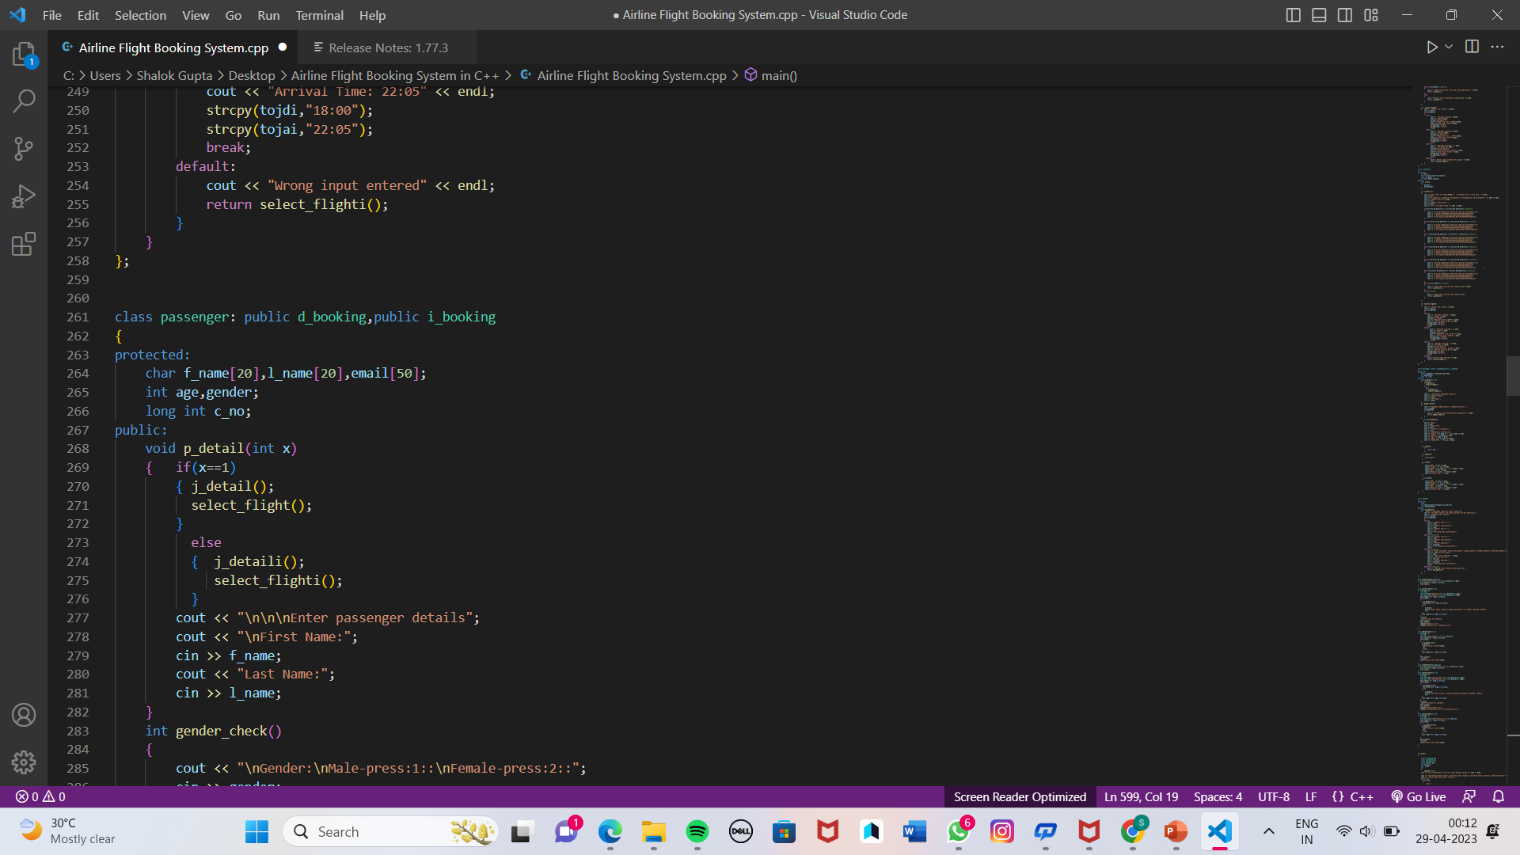
Task: Open editor More Actions ellipsis menu
Action: 1497,47
